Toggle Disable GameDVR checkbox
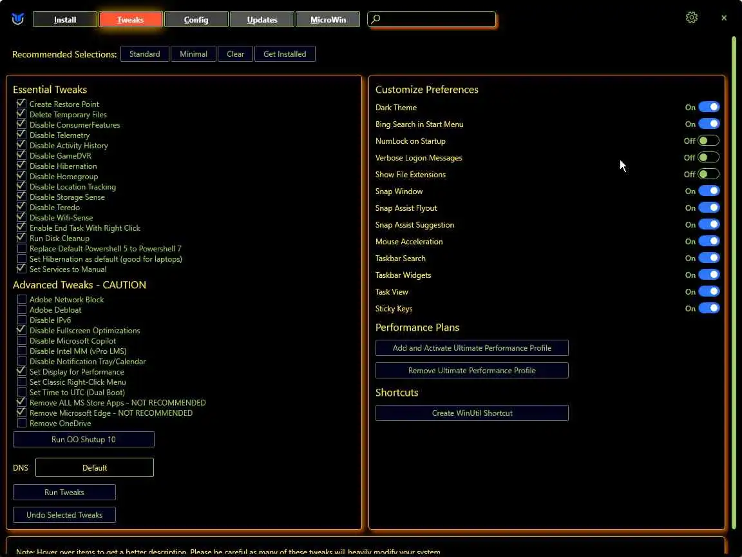The height and width of the screenshot is (557, 742). [x=21, y=155]
